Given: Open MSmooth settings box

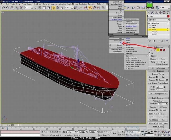Looking at the screenshot, I should [157, 123].
